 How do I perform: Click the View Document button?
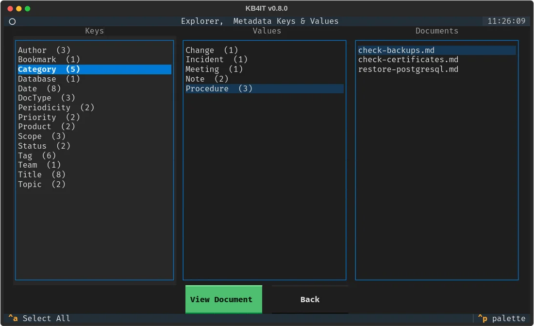click(224, 299)
